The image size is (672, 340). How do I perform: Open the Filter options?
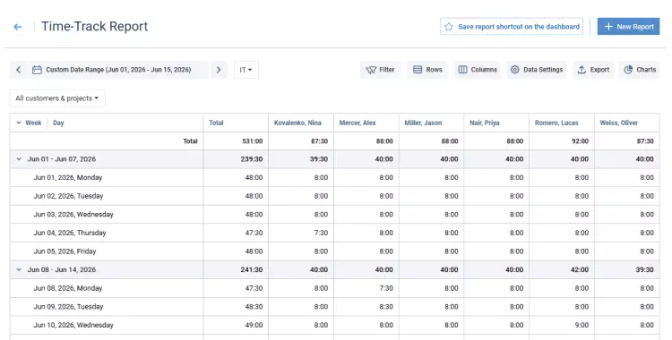coord(380,70)
